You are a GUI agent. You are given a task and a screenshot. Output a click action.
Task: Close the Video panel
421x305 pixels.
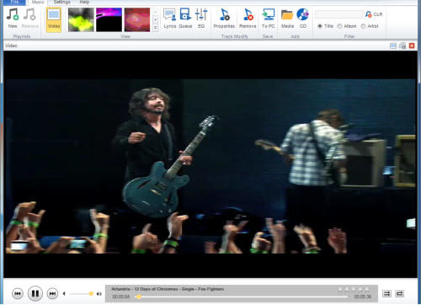click(x=412, y=45)
